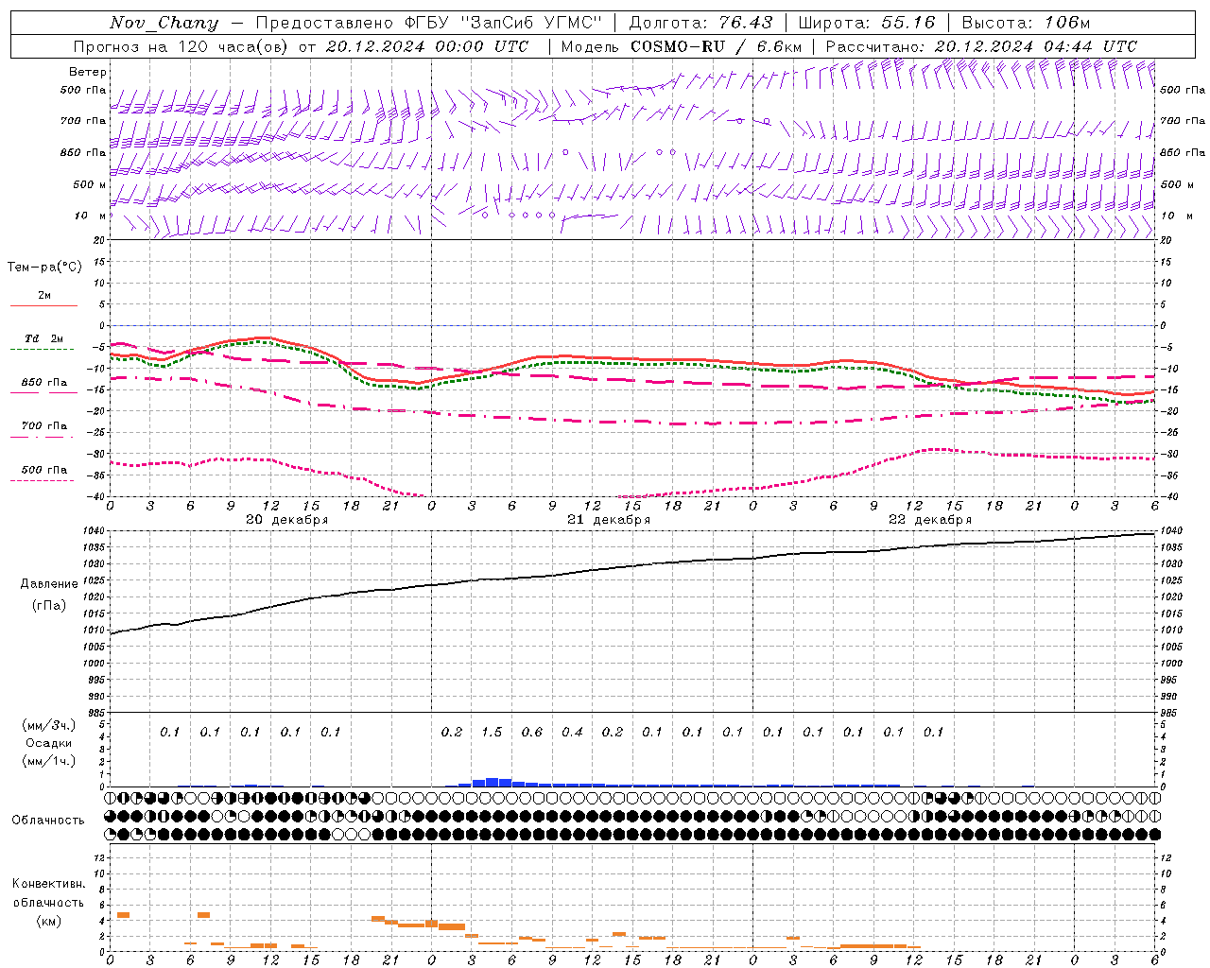Click the '(мм/1ч.)' precipitation unit label
The height and width of the screenshot is (968, 1210).
[49, 761]
